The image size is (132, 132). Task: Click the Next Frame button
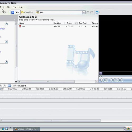[118, 80]
